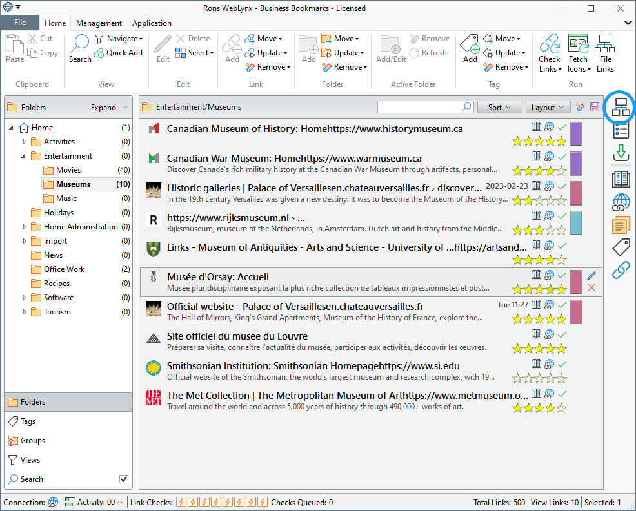Open the Sort dropdown
The image size is (636, 511).
click(x=499, y=107)
